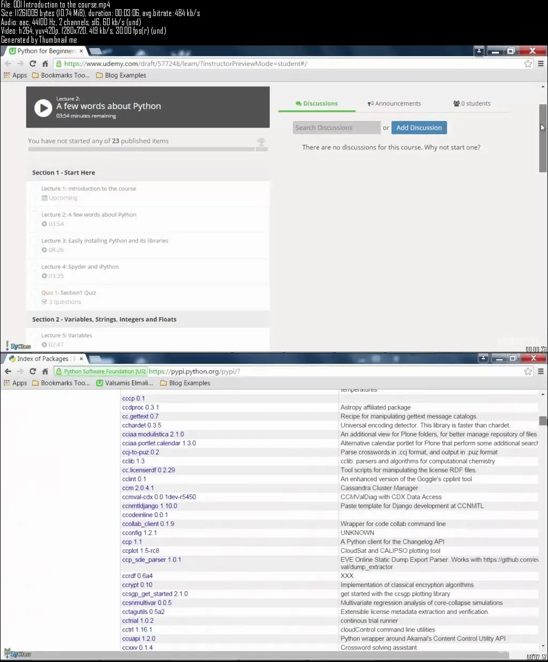This screenshot has height=662, width=548.
Task: Switch to the Announcements tab
Action: pyautogui.click(x=394, y=104)
